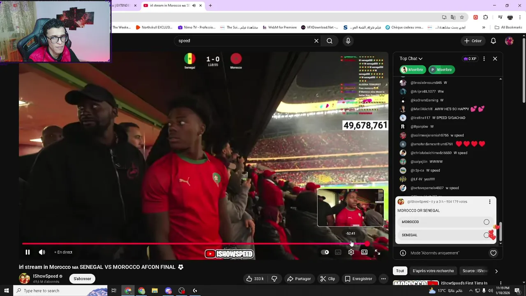Open File Explorer from taskbar
526x296 pixels.
155,291
